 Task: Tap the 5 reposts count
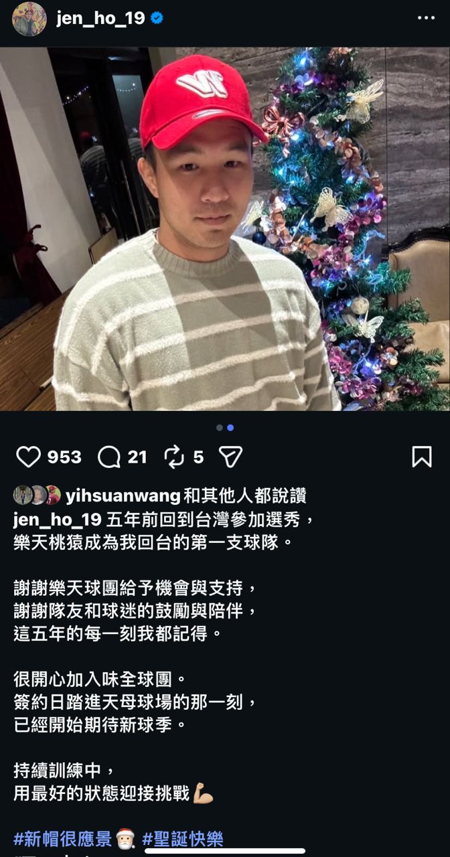coord(198,457)
